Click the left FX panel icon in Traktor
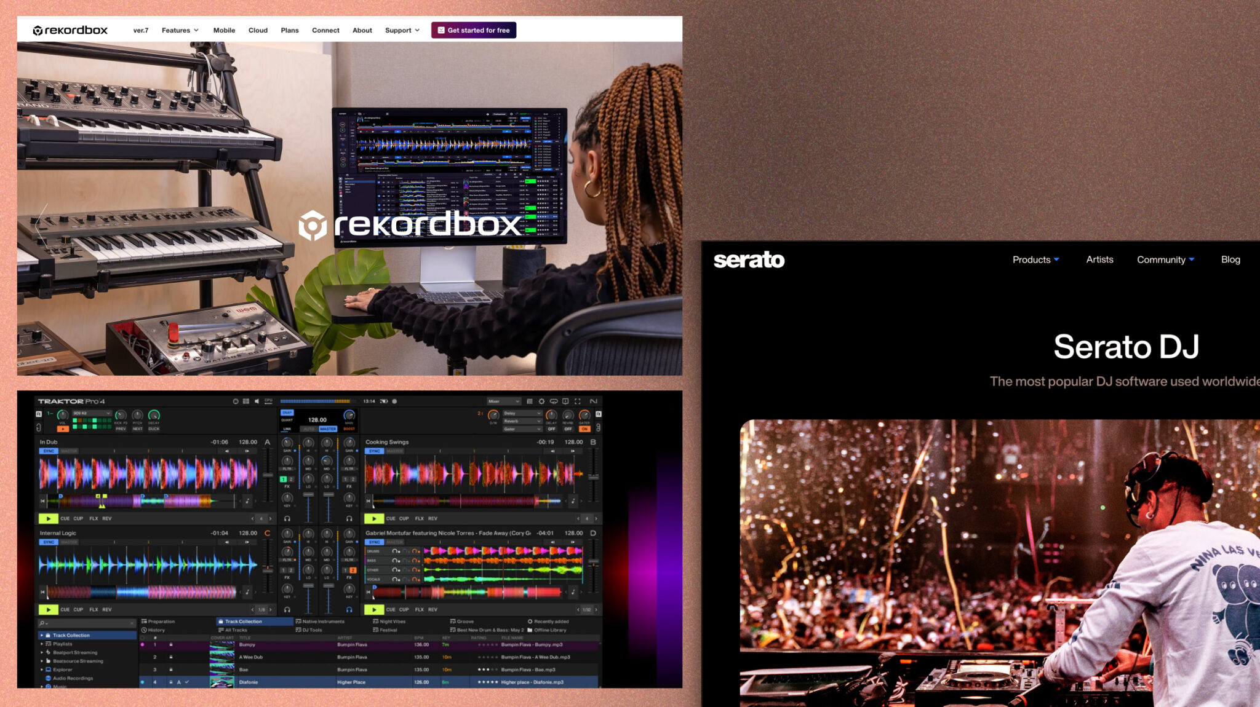This screenshot has height=707, width=1260. [39, 414]
